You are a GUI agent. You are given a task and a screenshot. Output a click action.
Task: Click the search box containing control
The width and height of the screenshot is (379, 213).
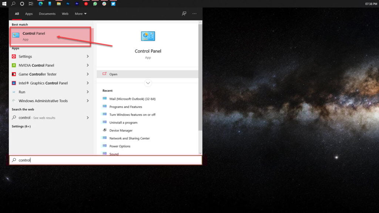tap(105, 160)
